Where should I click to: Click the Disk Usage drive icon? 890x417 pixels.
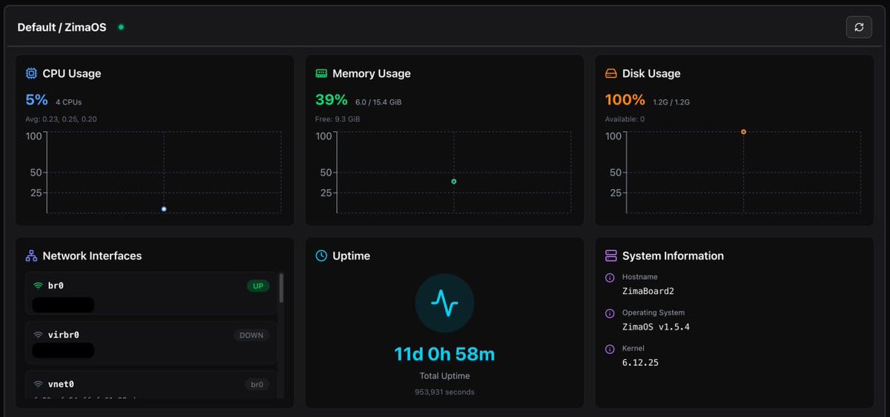[x=611, y=73]
